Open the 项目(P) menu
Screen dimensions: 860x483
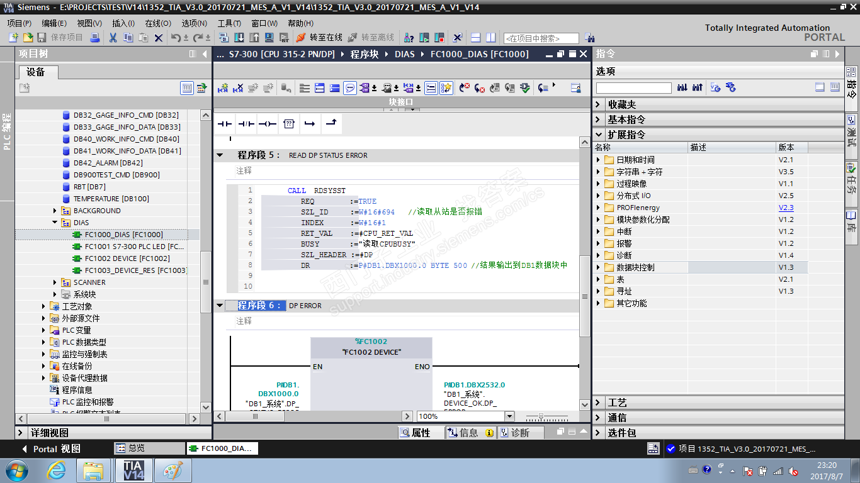(20, 23)
